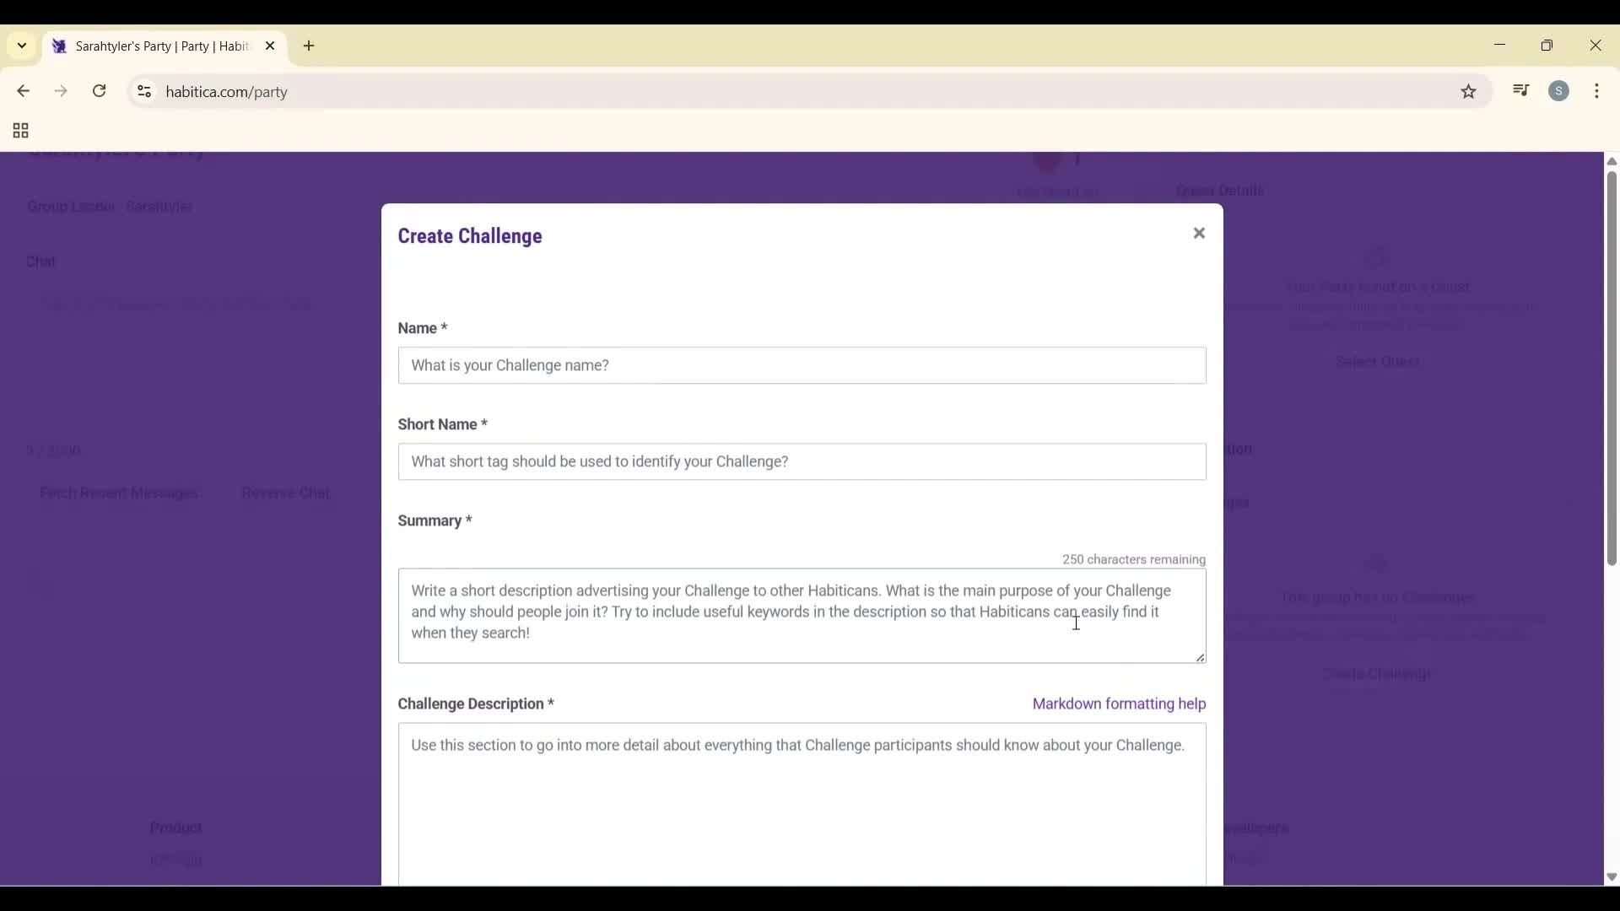Bookmark this page with the star icon
Image resolution: width=1620 pixels, height=911 pixels.
tap(1468, 92)
